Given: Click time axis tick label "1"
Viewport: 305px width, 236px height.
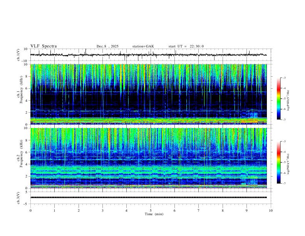Looking at the screenshot, I should pyautogui.click(x=54, y=211).
